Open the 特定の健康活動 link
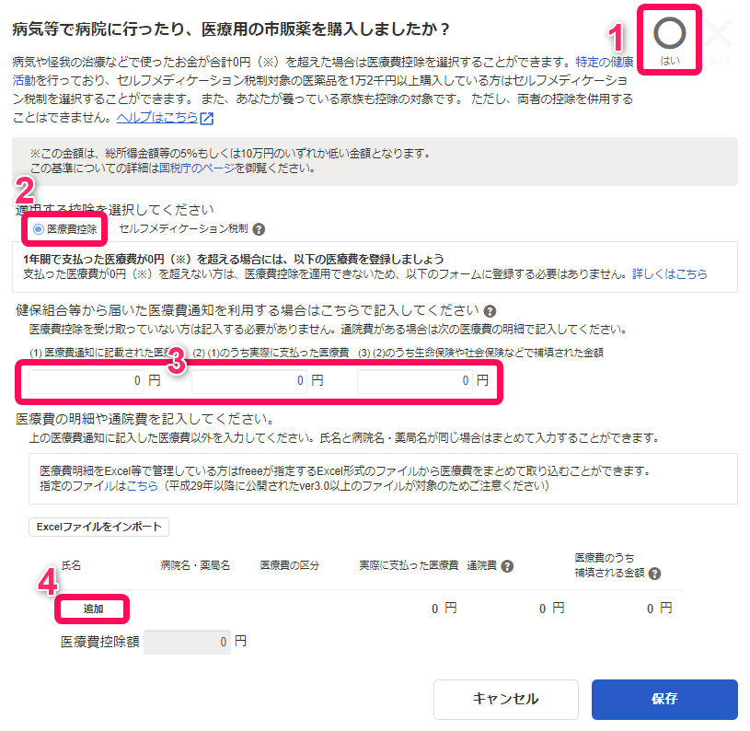The width and height of the screenshot is (750, 731). [605, 62]
